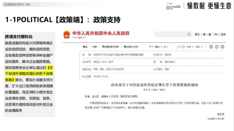This screenshot has height=131, width=234.
Task: Switch language to EN
Action: click(216, 34)
